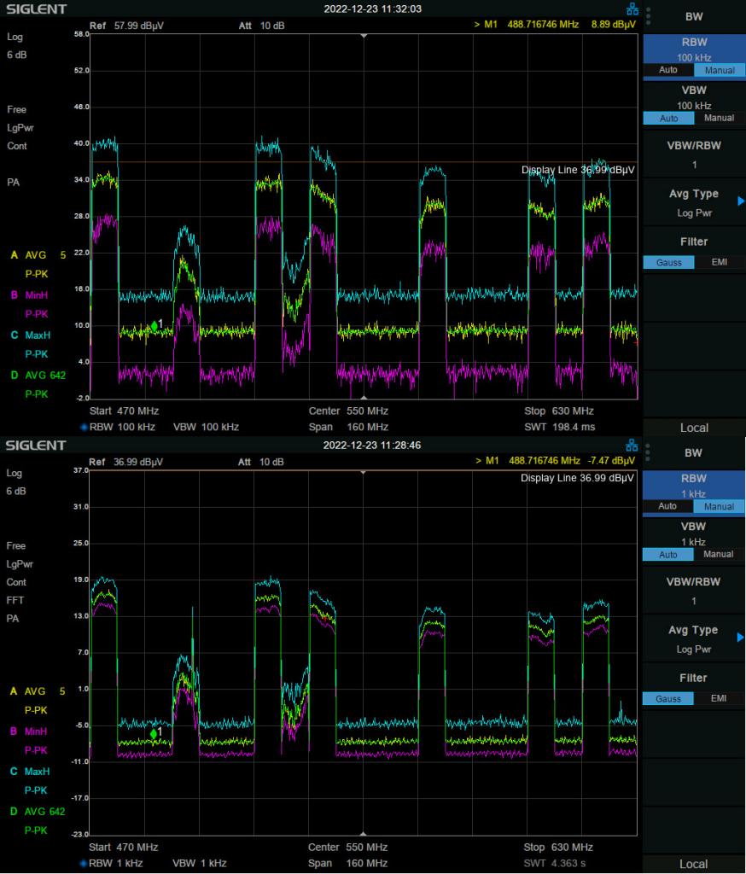Choose Gauss filter in bottom panel
This screenshot has height=874, width=746.
coord(668,699)
